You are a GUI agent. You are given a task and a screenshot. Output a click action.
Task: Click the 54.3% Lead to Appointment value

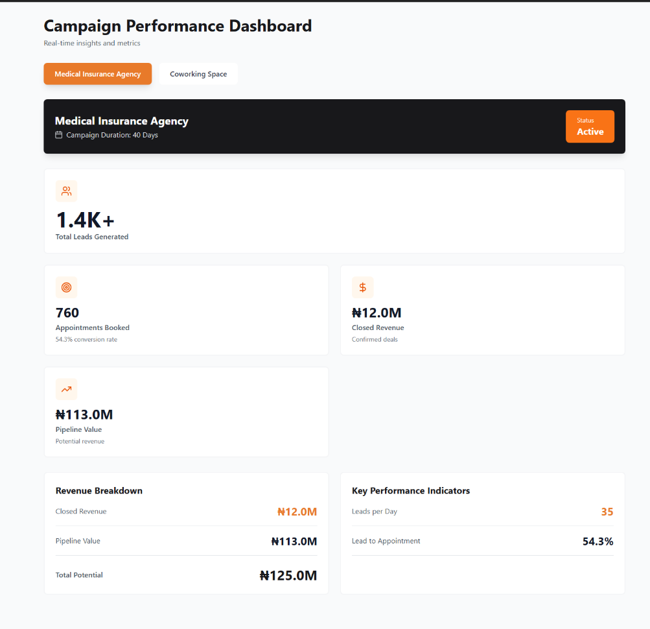598,541
